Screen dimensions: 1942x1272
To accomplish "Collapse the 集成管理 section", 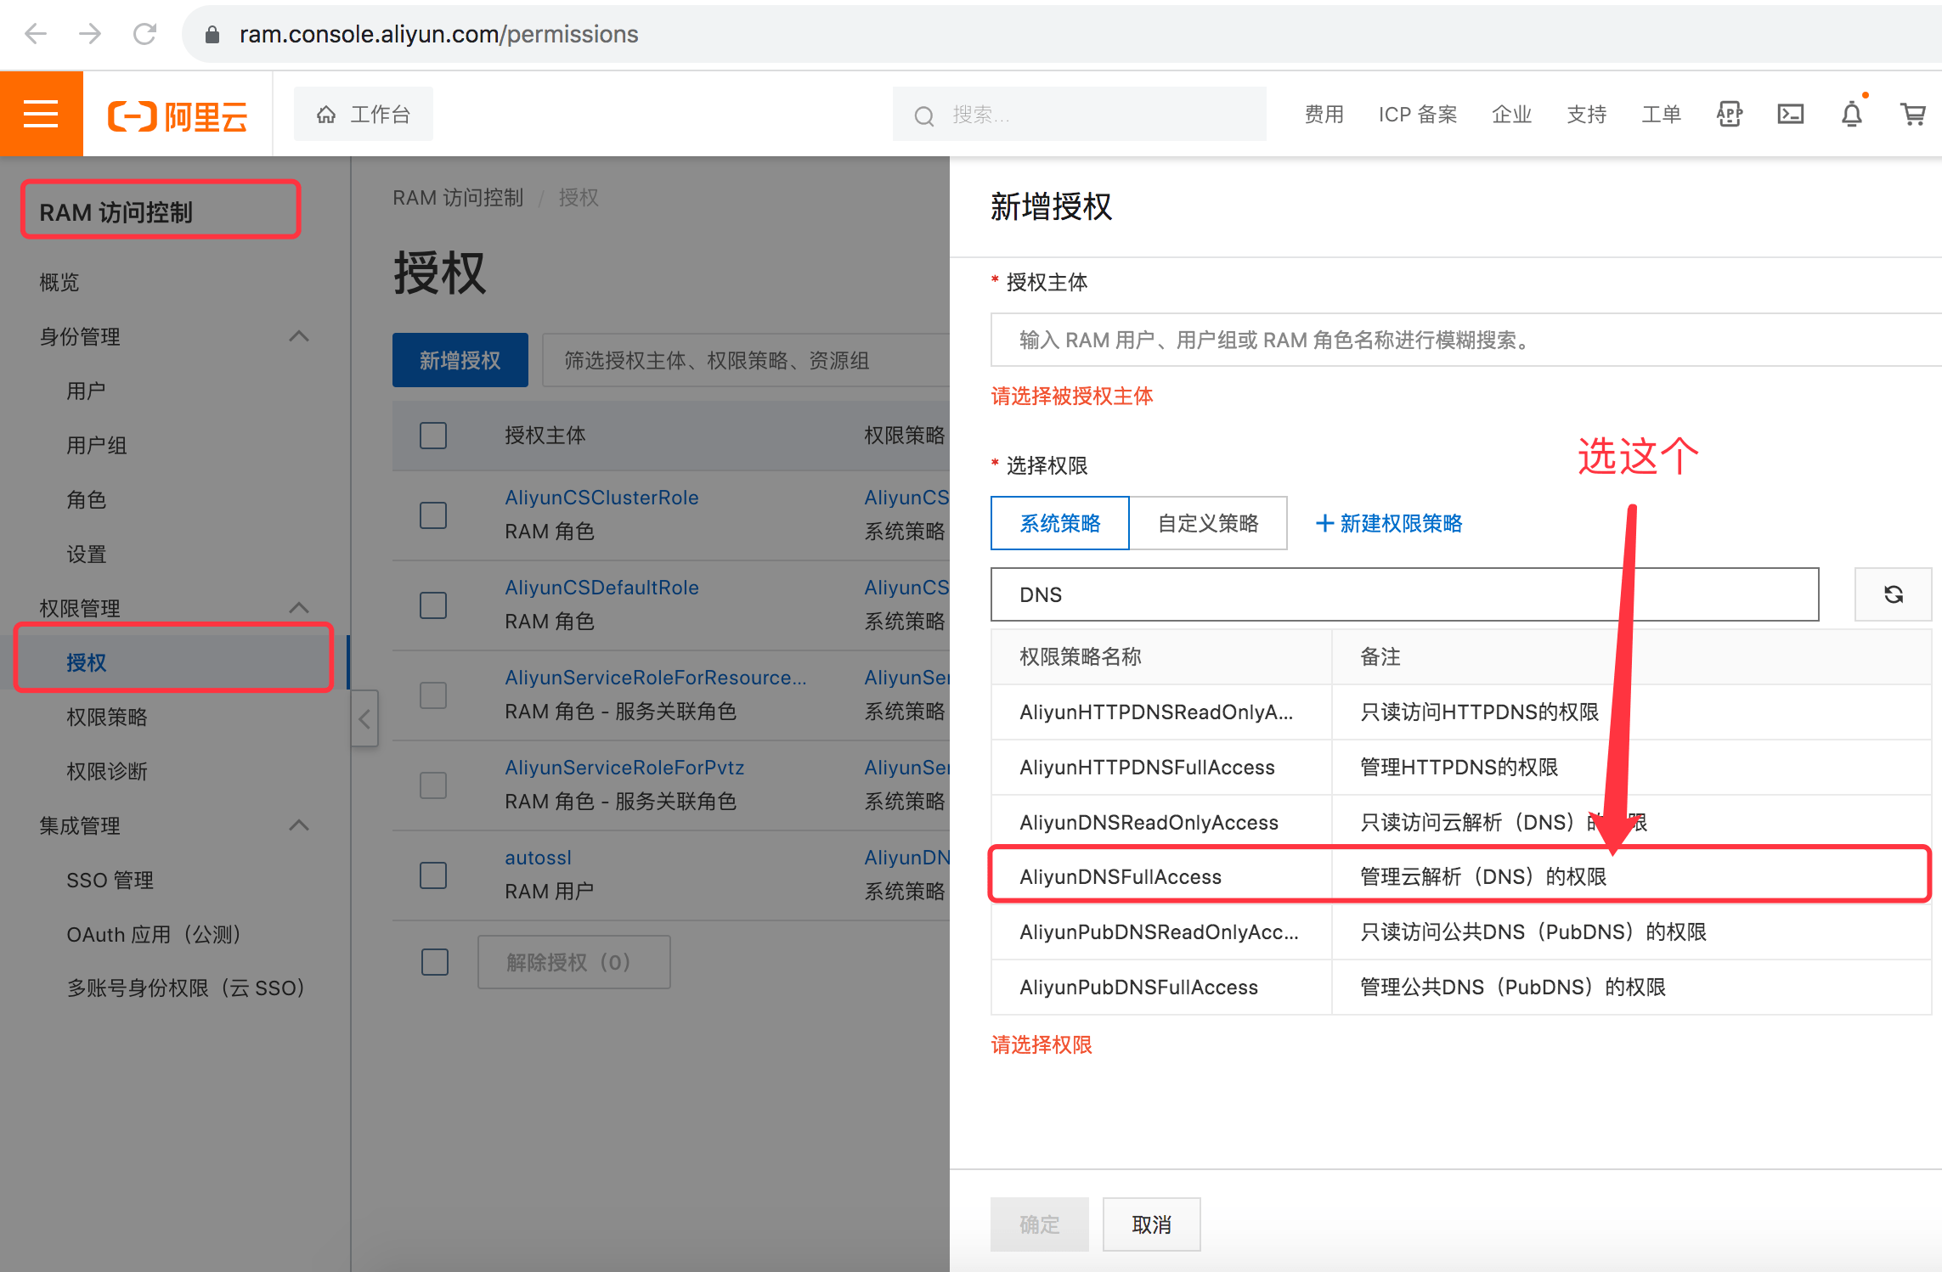I will coord(299,825).
